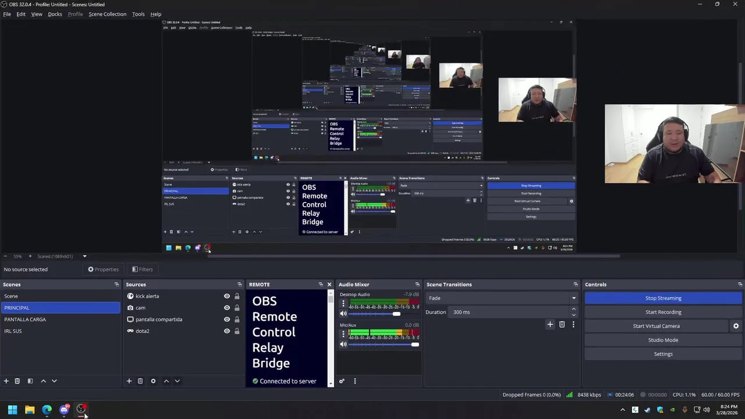Image resolution: width=745 pixels, height=419 pixels.
Task: Undock the Audio Mixer panel
Action: click(x=417, y=285)
